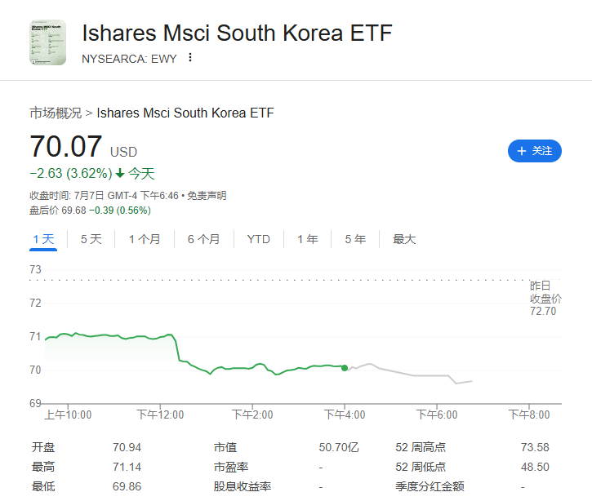This screenshot has width=592, height=501.
Task: Show the 最大 maximum range chart
Action: (x=404, y=239)
